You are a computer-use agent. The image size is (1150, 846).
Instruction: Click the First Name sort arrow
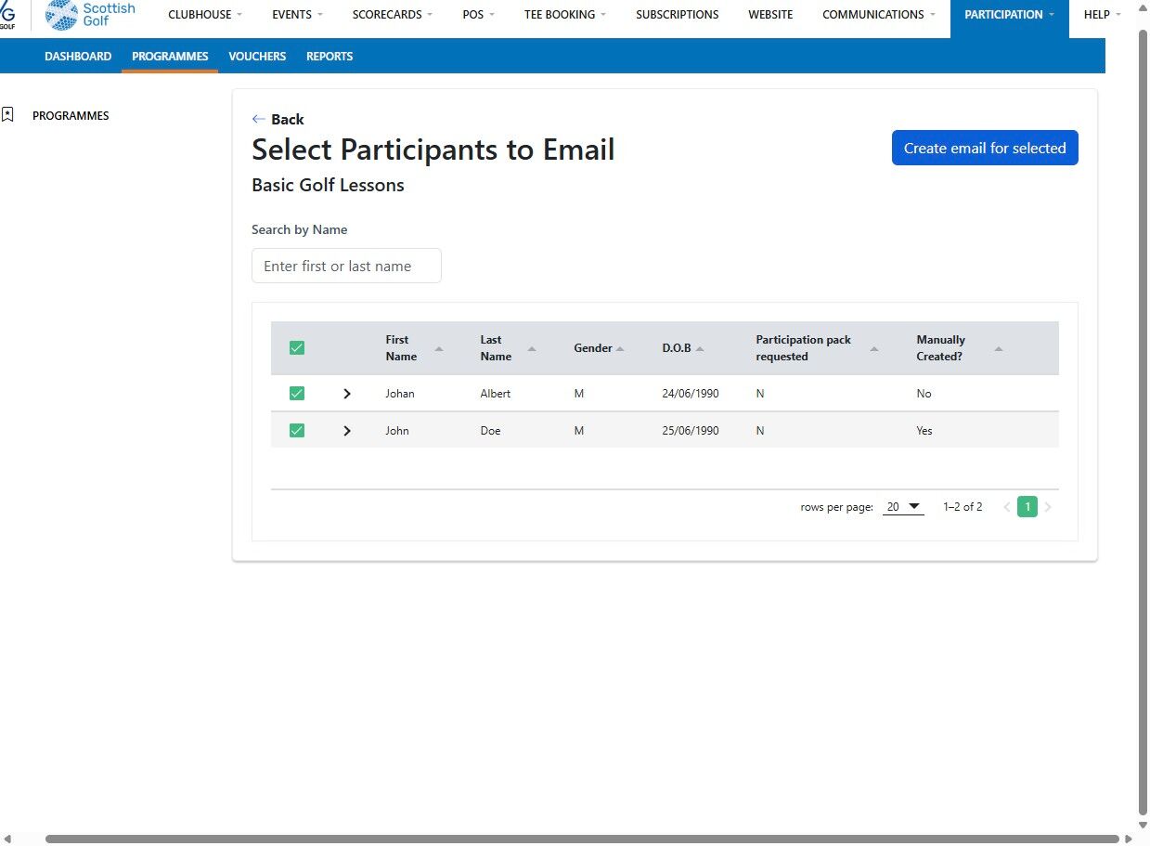[439, 348]
